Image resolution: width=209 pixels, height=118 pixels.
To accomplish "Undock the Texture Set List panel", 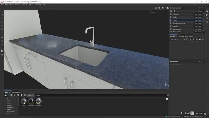I will (200, 8).
